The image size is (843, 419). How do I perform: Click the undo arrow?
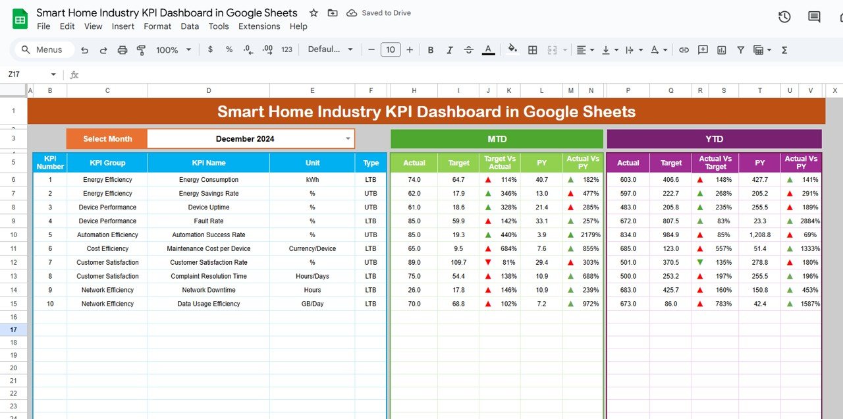[84, 50]
